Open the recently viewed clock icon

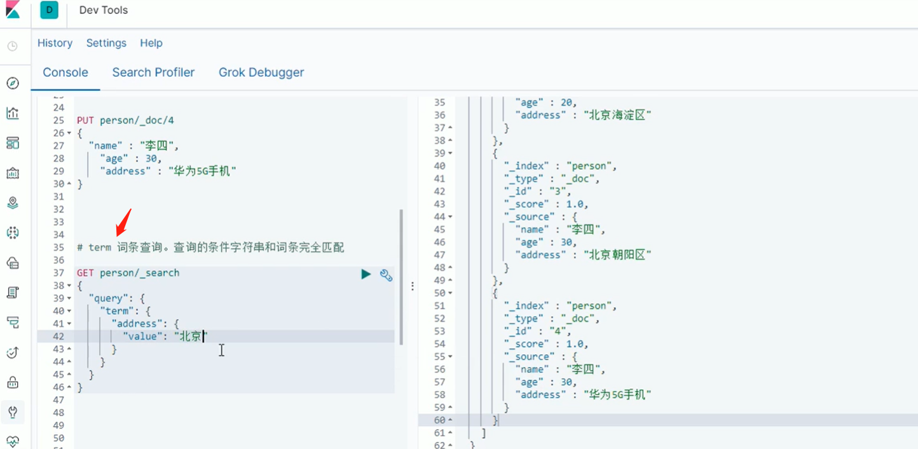(x=13, y=46)
